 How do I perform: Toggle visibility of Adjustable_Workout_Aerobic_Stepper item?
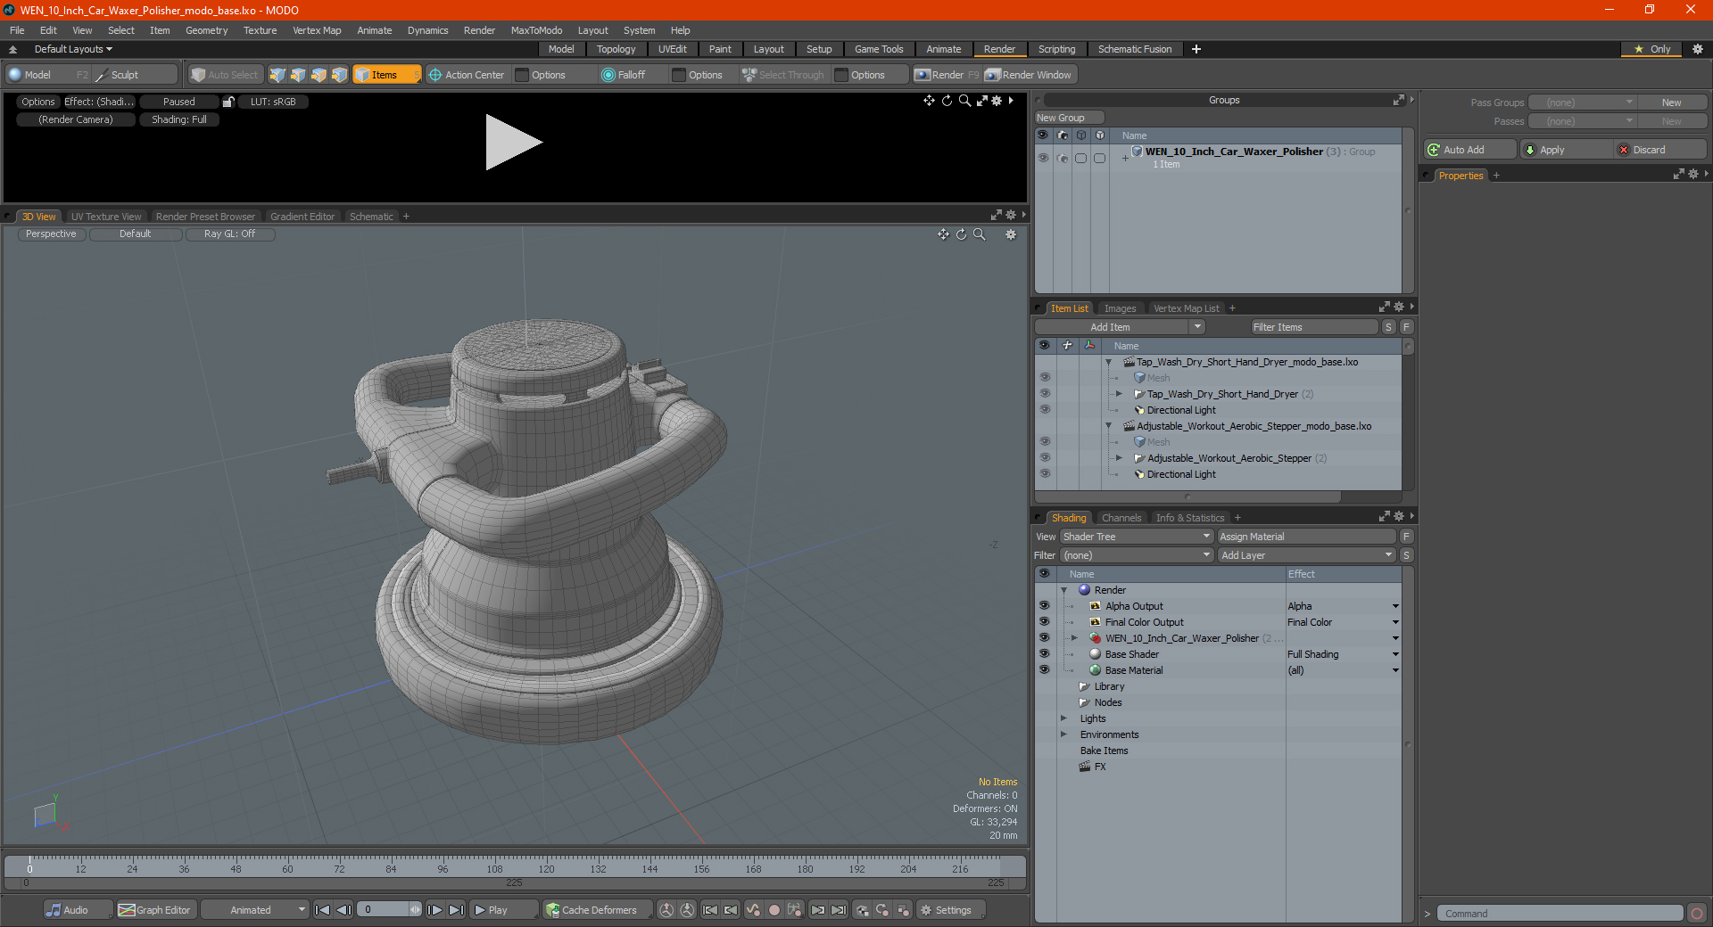point(1045,458)
